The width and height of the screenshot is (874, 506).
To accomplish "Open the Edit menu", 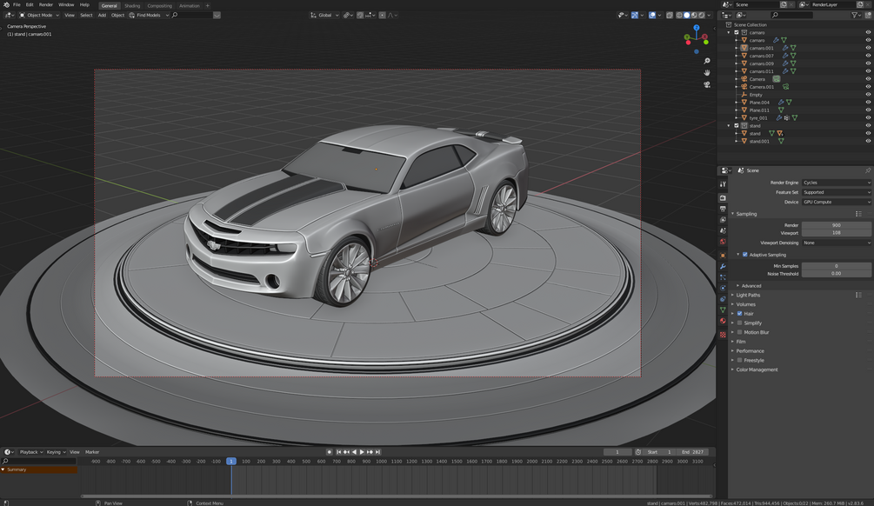I will 30,5.
